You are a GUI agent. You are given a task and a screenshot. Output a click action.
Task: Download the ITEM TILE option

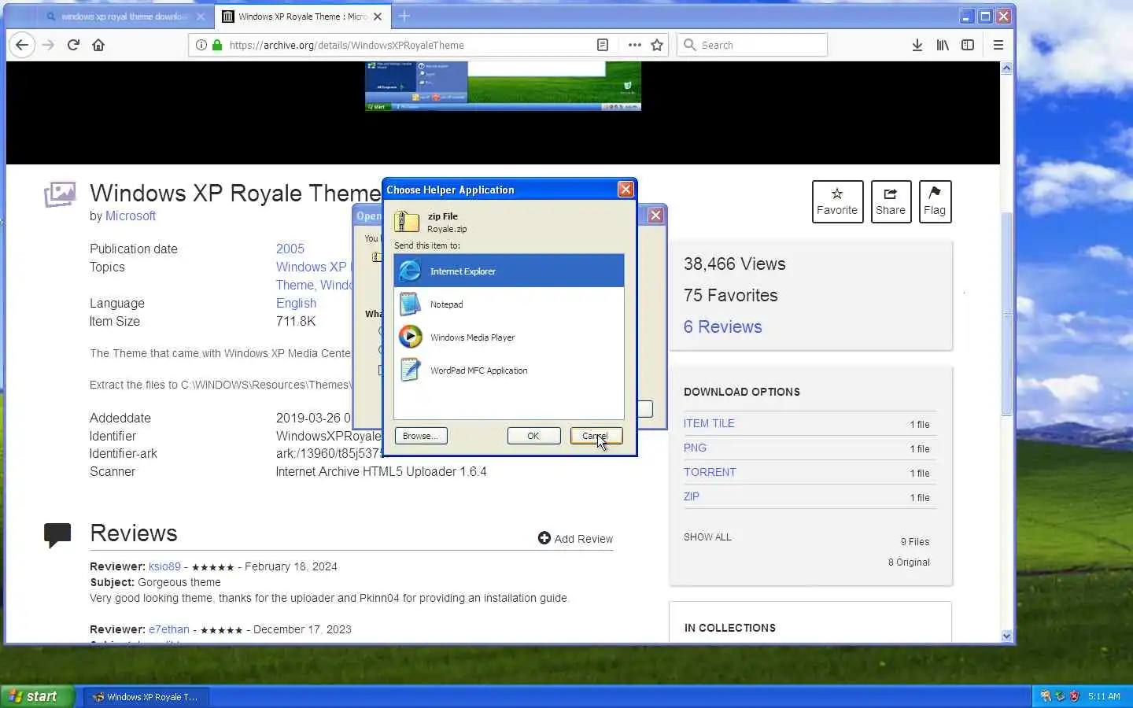pyautogui.click(x=709, y=423)
